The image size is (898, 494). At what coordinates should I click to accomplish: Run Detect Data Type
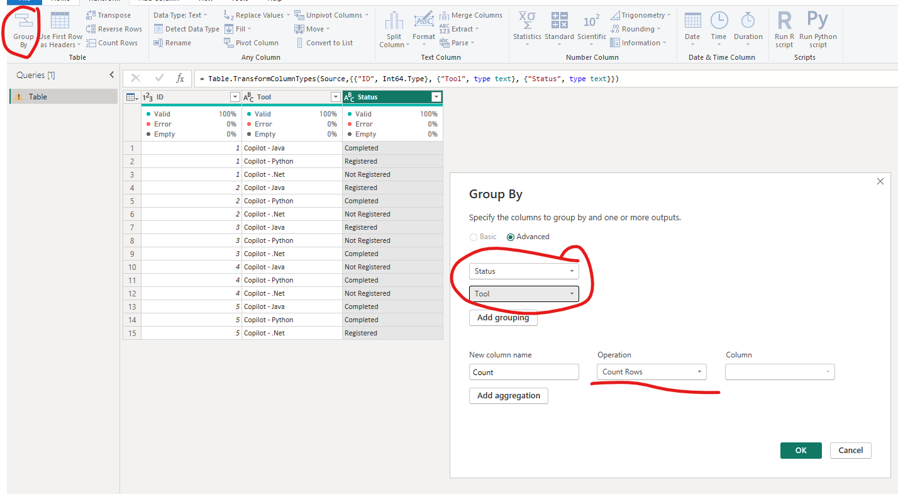(x=186, y=29)
